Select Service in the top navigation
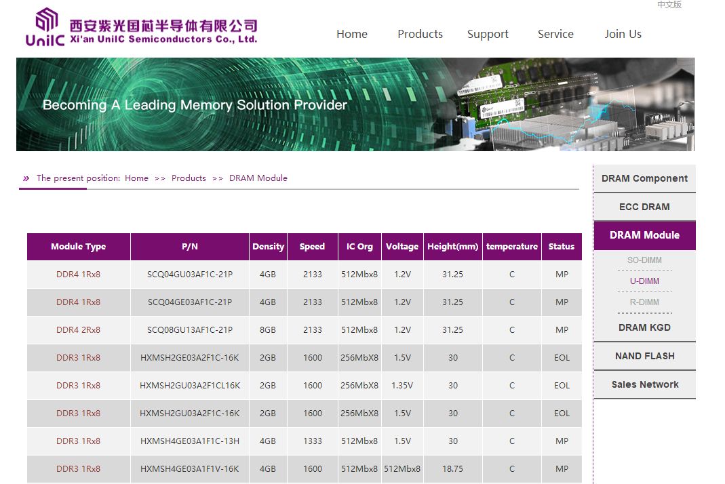725x484 pixels. pos(555,34)
